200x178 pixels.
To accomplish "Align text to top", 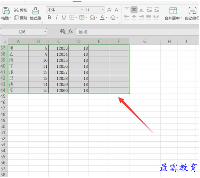I will pyautogui.click(x=127, y=10).
